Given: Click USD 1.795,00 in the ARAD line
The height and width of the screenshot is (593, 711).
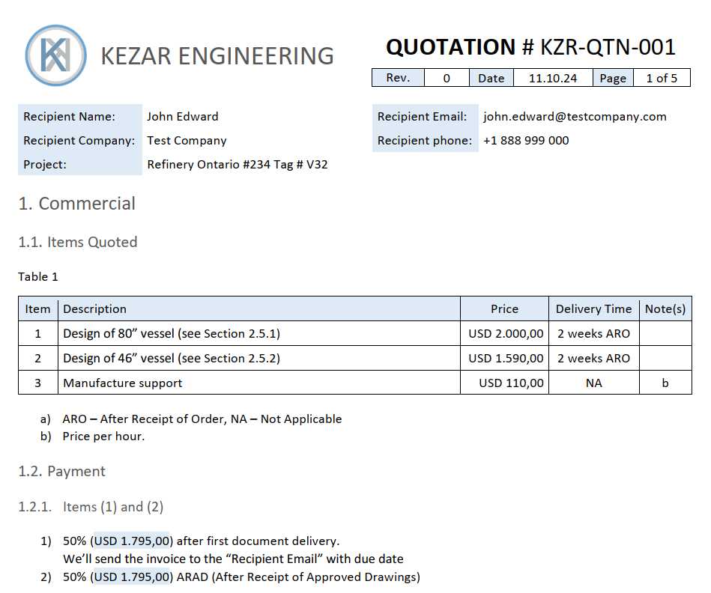Looking at the screenshot, I should [x=132, y=577].
